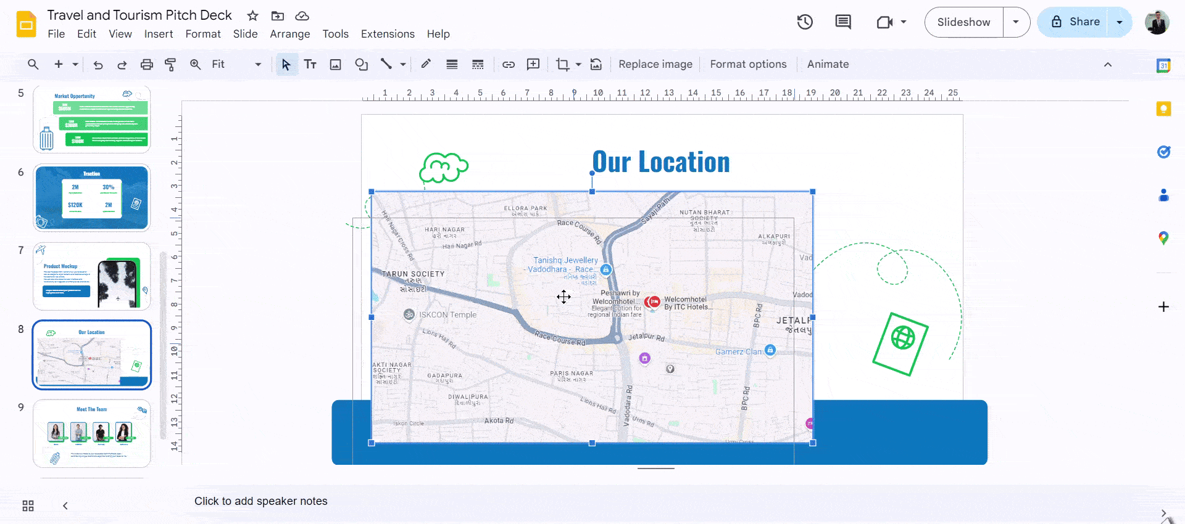Toggle the grid view button
Viewport: 1185px width, 524px height.
28,506
